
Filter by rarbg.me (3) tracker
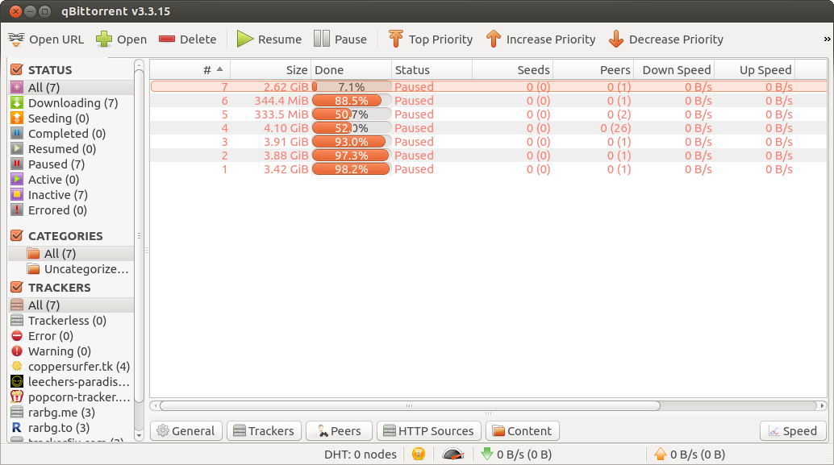point(71,413)
